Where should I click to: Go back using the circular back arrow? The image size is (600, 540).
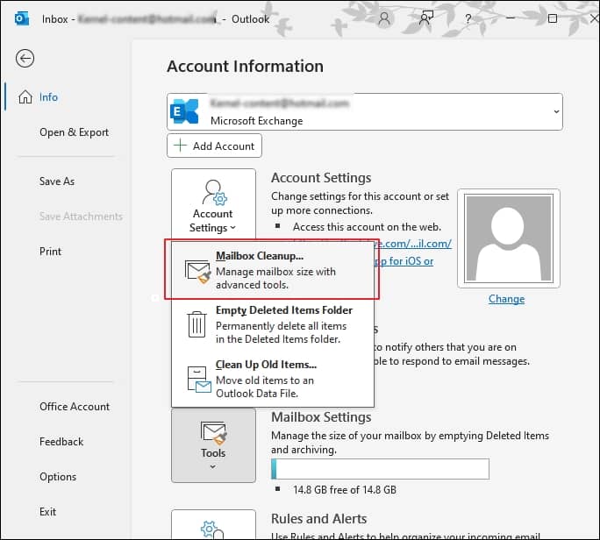[25, 59]
